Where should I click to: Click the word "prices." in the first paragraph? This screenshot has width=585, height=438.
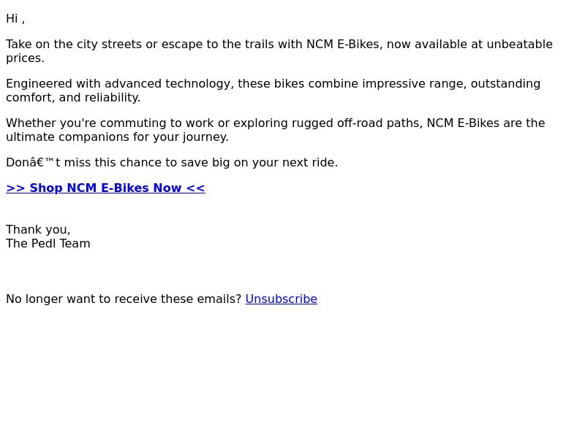[26, 58]
